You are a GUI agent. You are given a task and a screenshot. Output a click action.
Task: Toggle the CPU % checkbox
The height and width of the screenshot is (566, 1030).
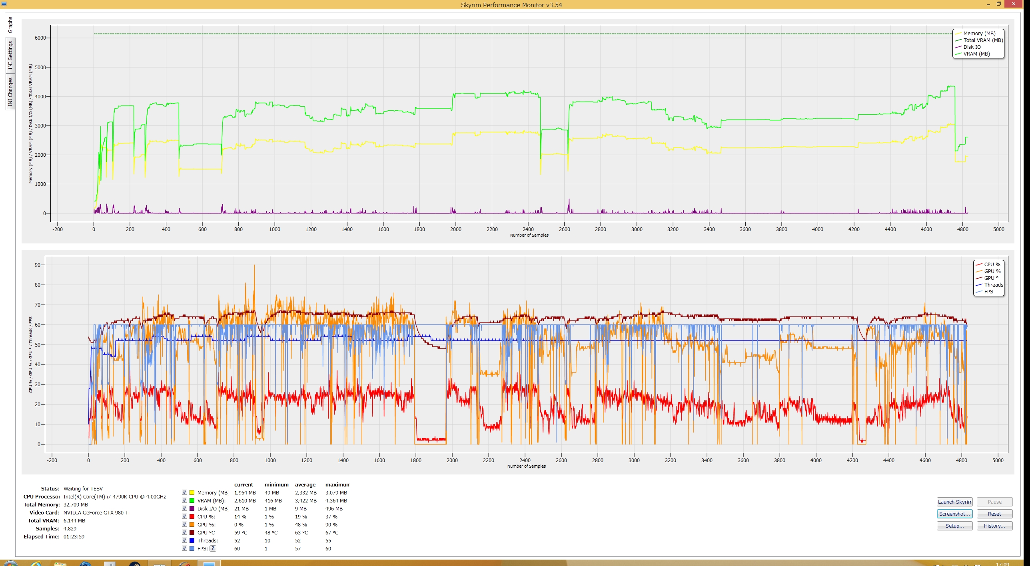click(x=184, y=516)
